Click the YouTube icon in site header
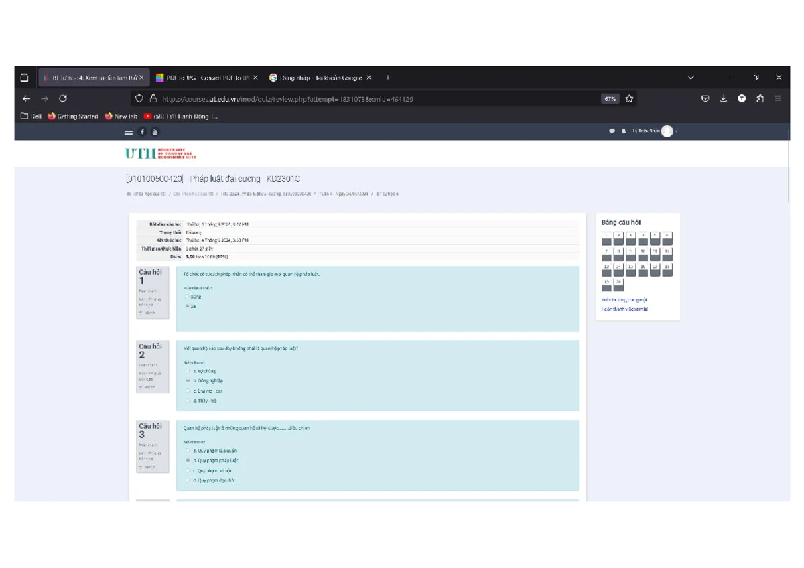 [x=155, y=132]
